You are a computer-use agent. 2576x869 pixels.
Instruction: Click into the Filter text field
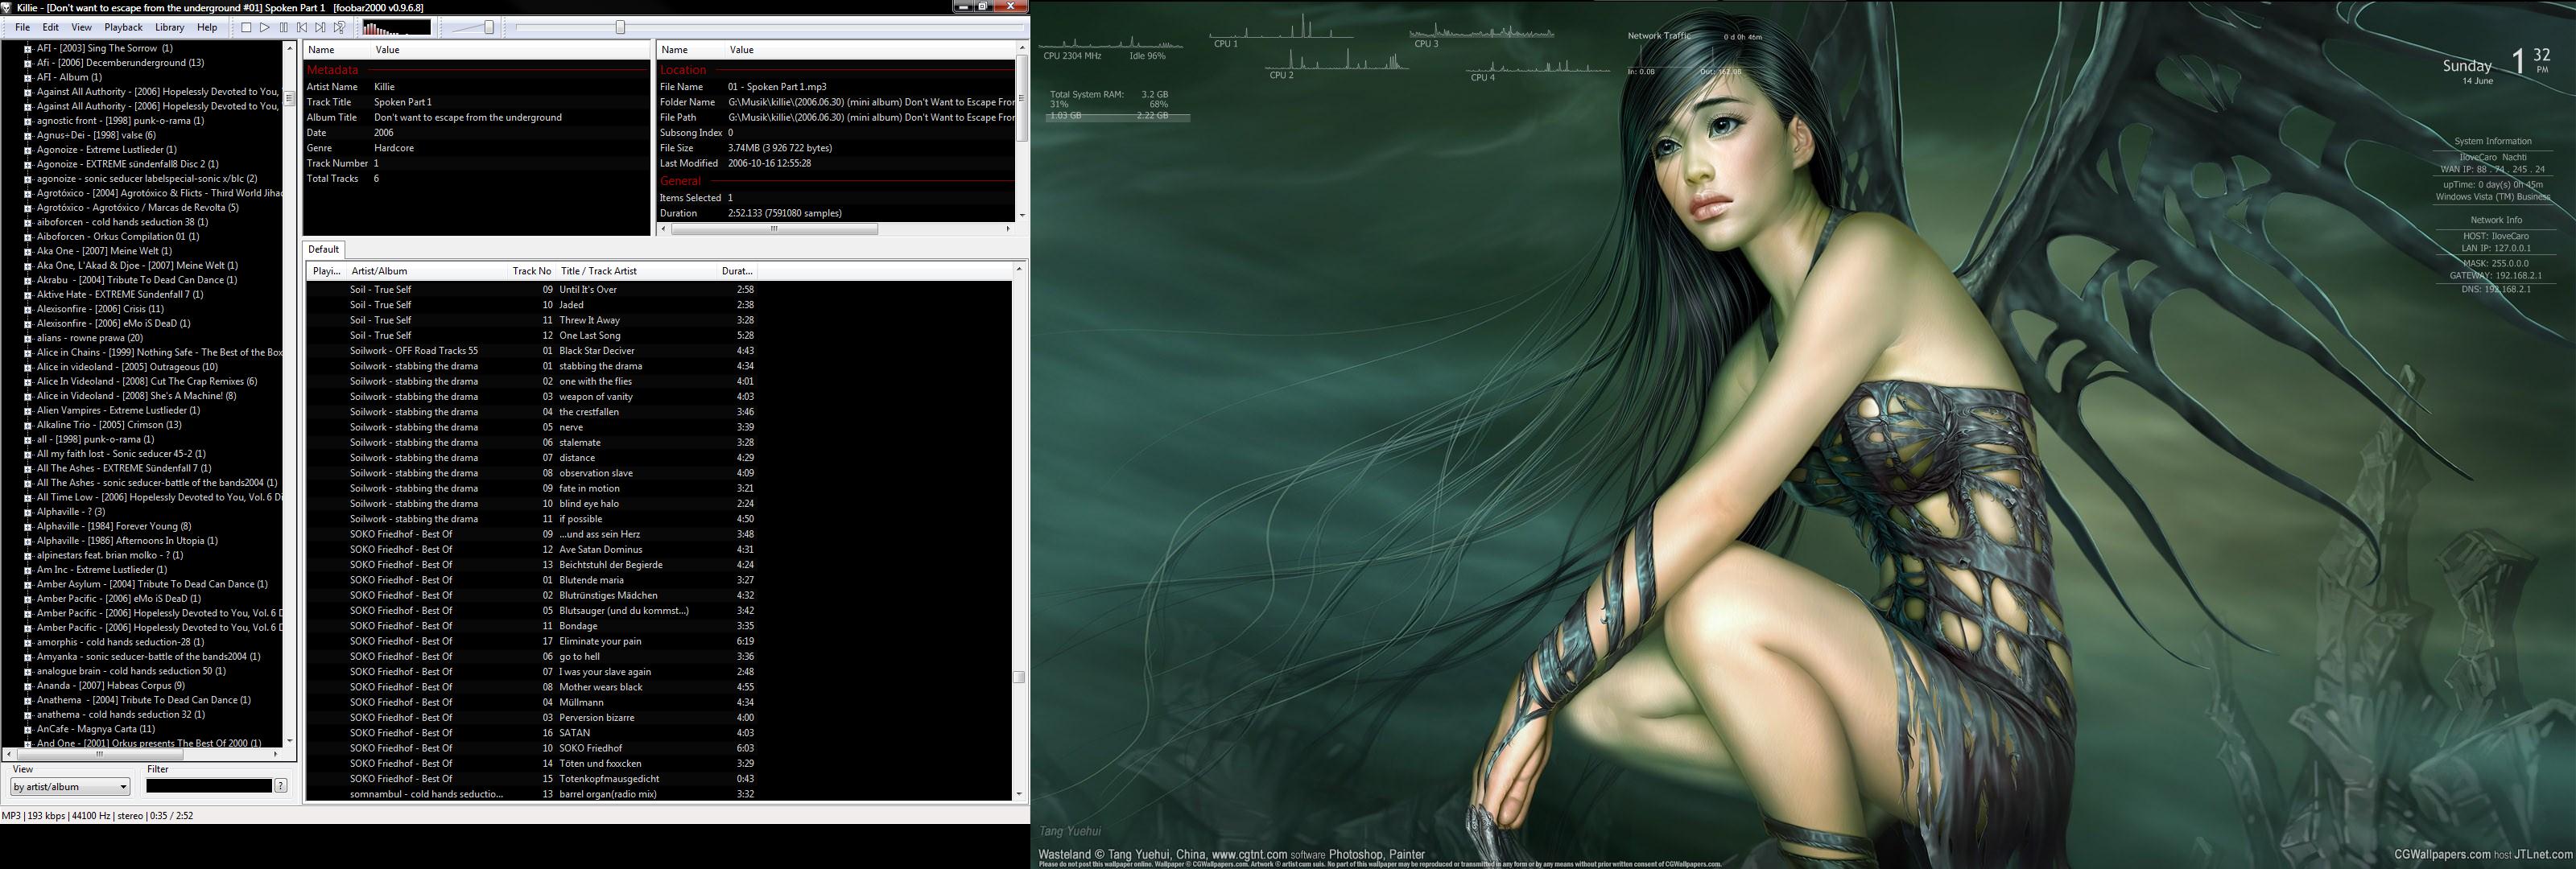209,786
